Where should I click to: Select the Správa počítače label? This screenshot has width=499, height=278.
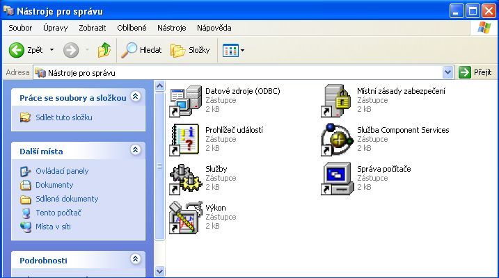point(383,169)
